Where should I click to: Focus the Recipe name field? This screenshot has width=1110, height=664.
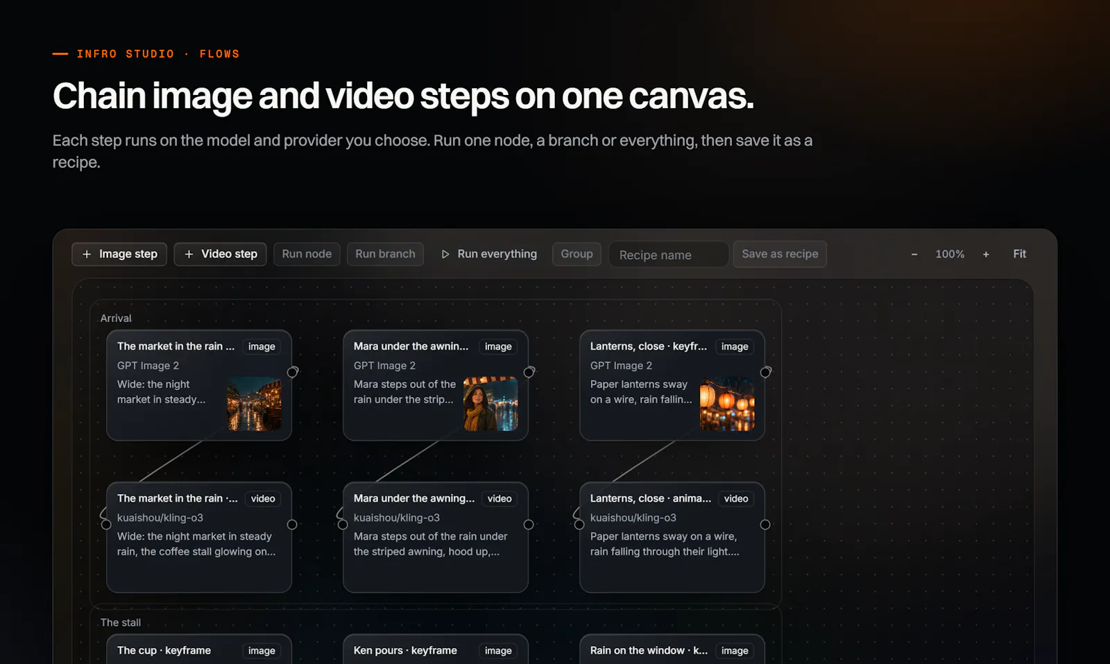point(669,255)
